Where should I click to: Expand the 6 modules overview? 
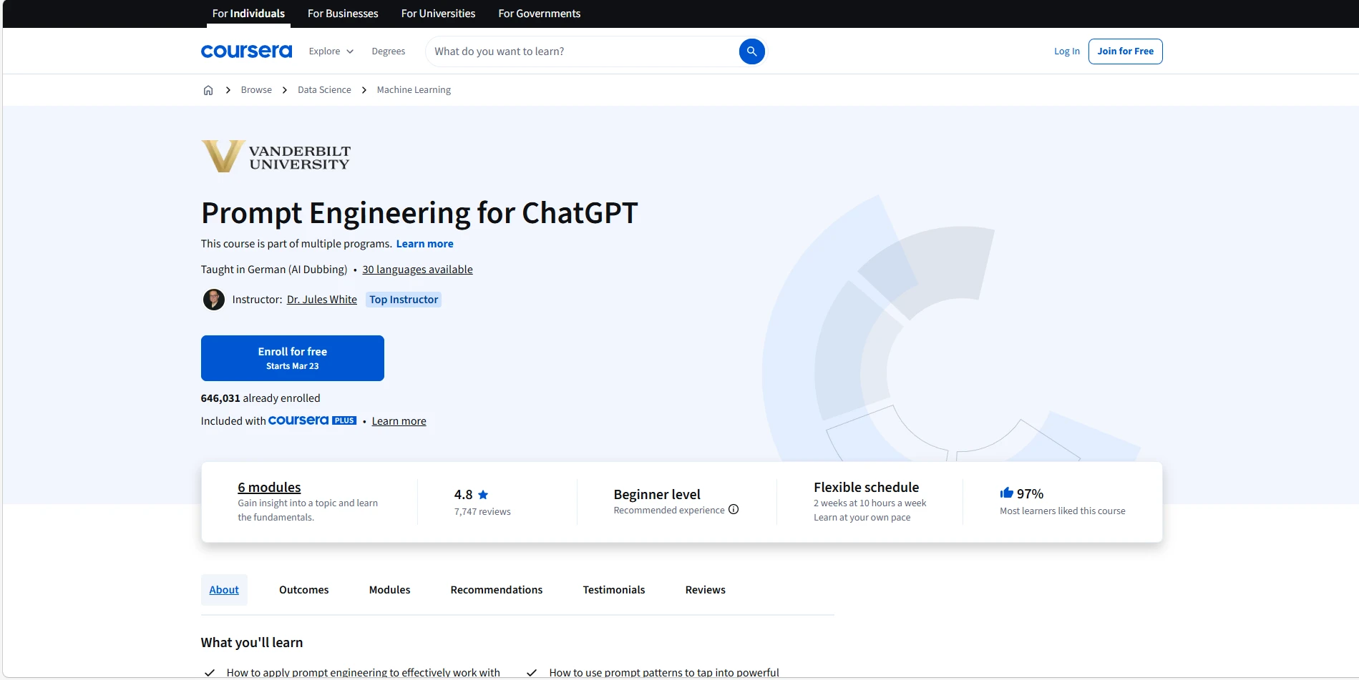(x=269, y=487)
